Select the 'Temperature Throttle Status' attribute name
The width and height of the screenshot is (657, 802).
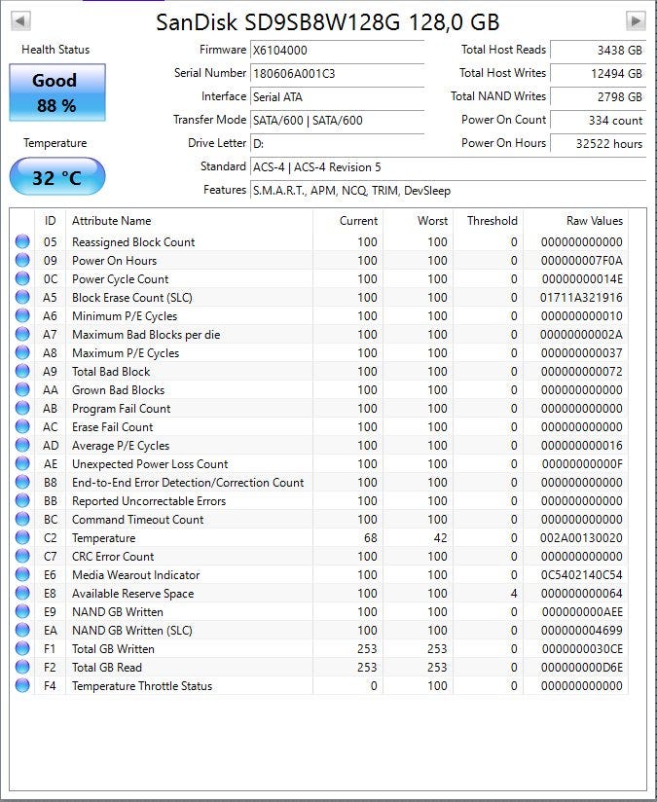tap(142, 686)
